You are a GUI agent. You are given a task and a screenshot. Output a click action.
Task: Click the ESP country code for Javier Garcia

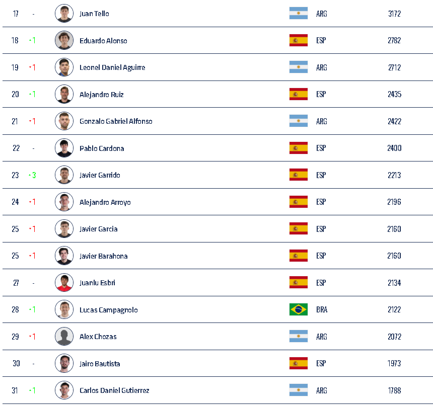coord(321,229)
